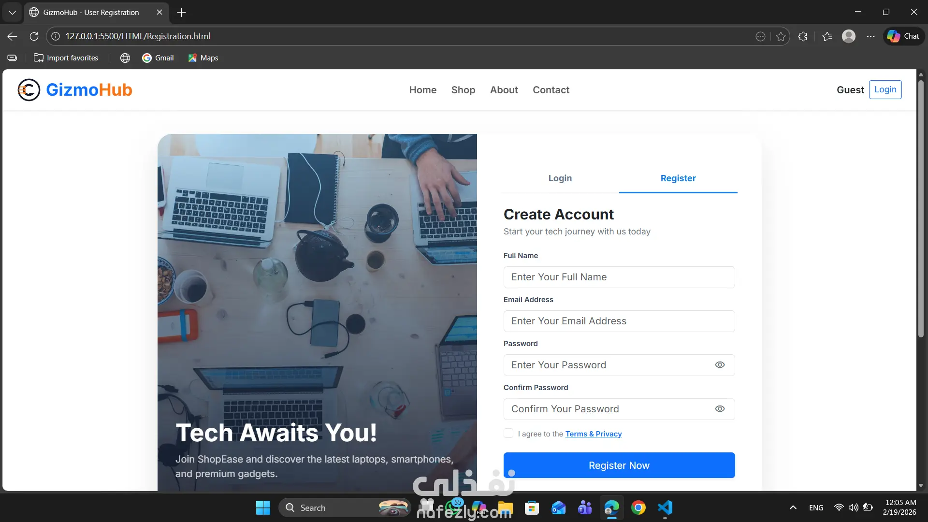This screenshot has width=928, height=522.
Task: Open the browser profile avatar
Action: [848, 36]
